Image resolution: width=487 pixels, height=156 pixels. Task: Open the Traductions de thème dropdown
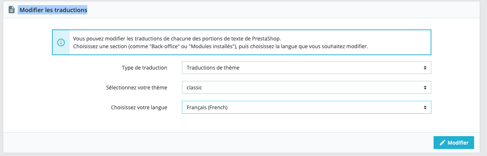point(306,68)
